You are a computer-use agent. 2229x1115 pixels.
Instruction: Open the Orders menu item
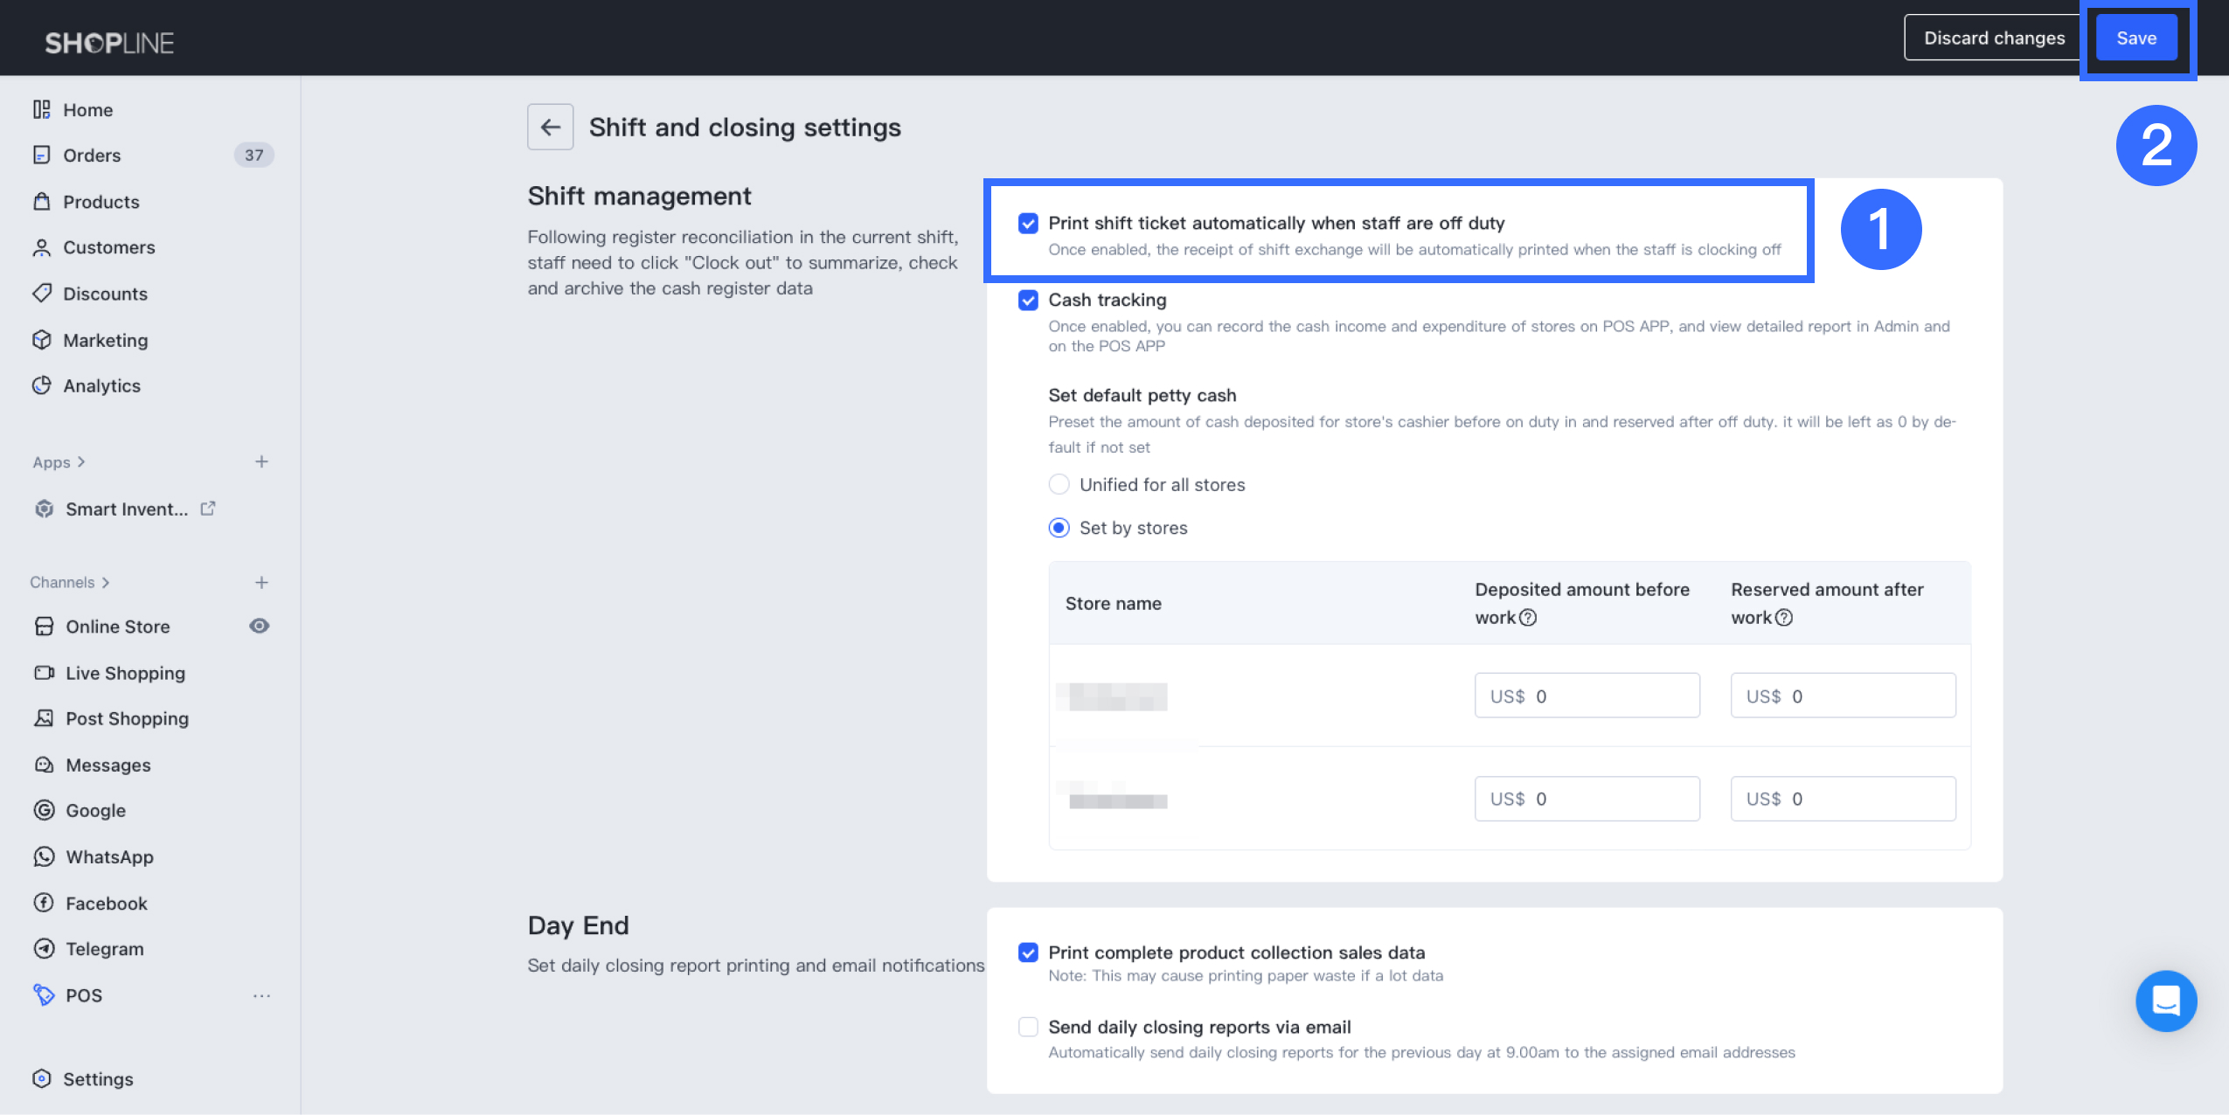point(92,156)
